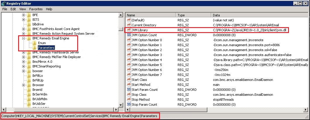Viewport: 310px width, 120px height.
Task: Select the JVM Option Number 7 value
Action: [147, 75]
